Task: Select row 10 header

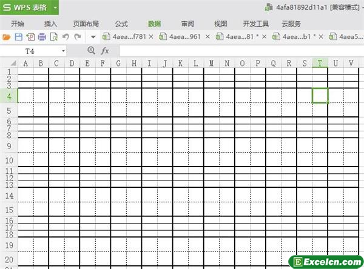Action: coord(9,160)
